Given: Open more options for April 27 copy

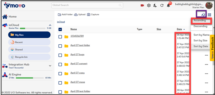Looking at the screenshot, I should click(x=206, y=74).
